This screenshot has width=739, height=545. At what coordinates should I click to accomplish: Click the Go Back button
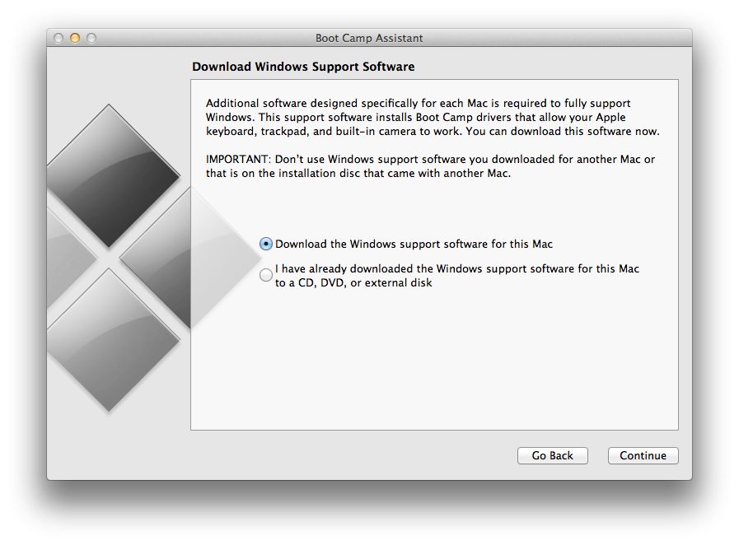[x=552, y=455]
